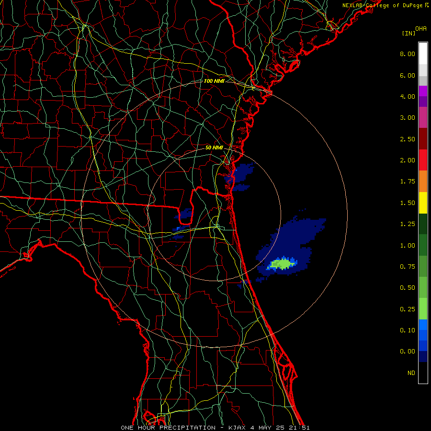
Task: Click the OHA product label
Action: click(x=421, y=29)
